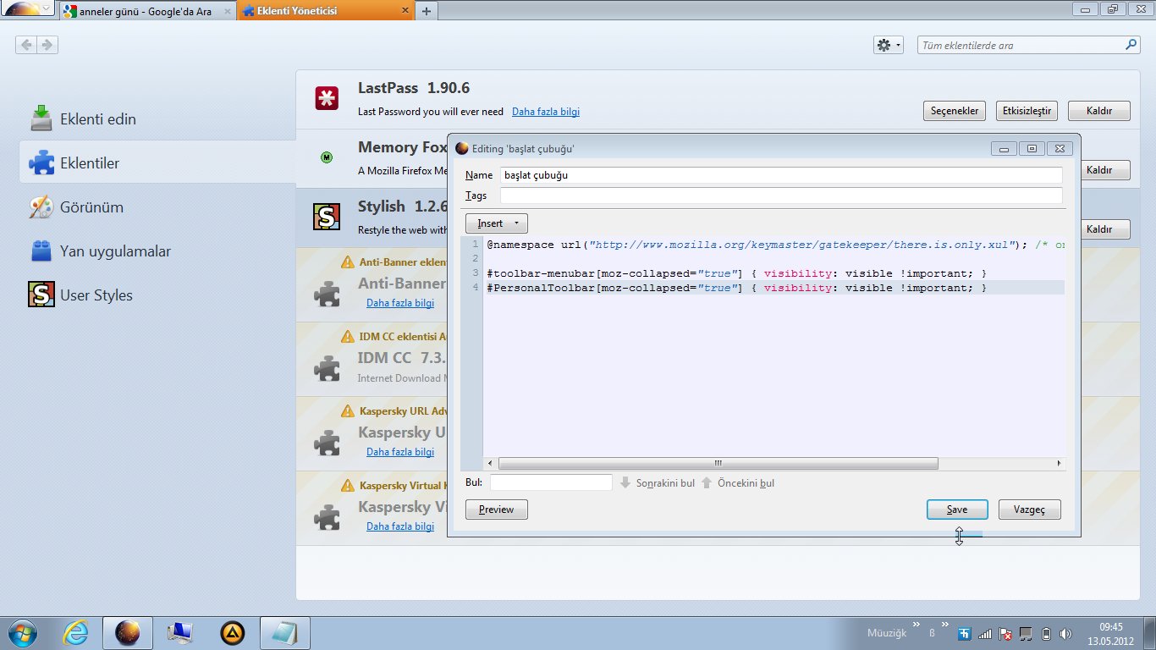Open LastPass 'Daha fazla bilgi' link

pos(546,112)
